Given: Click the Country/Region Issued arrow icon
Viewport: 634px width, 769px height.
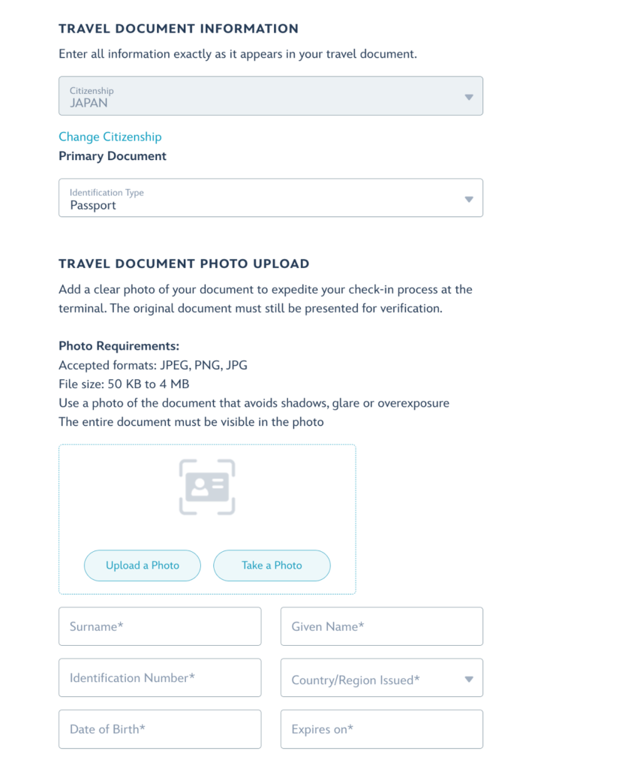Looking at the screenshot, I should (x=469, y=679).
